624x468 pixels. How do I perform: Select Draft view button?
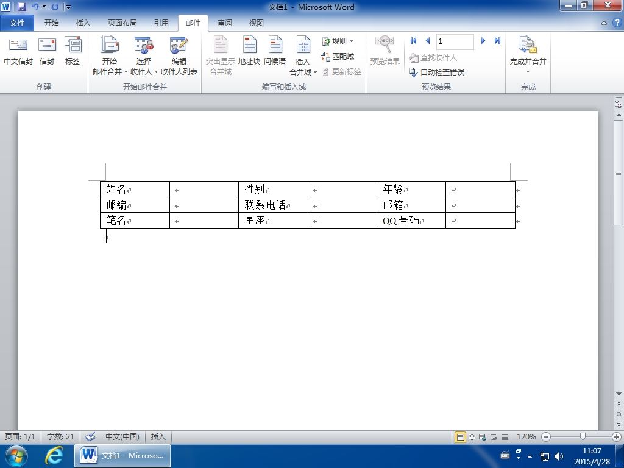[505, 437]
